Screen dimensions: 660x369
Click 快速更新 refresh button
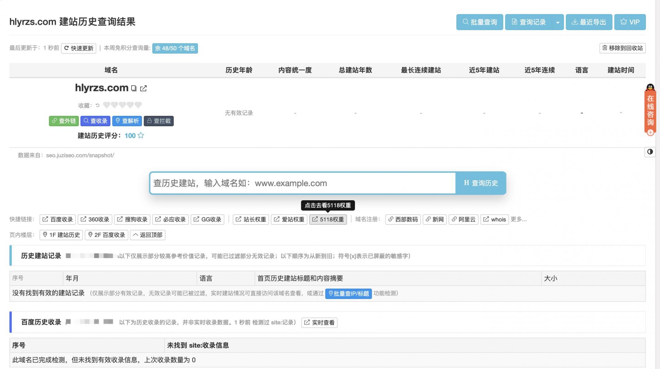[79, 48]
